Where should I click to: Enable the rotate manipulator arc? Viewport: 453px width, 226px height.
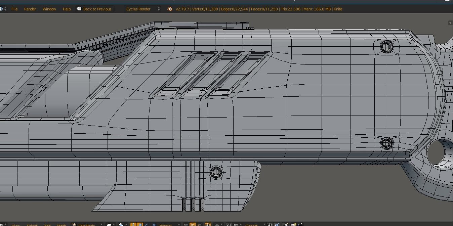[x=147, y=225]
